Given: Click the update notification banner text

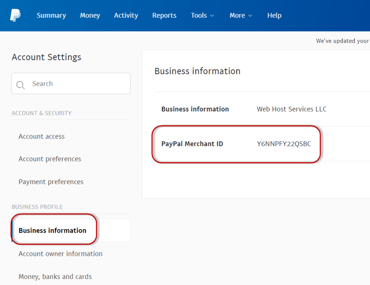Looking at the screenshot, I should 342,41.
